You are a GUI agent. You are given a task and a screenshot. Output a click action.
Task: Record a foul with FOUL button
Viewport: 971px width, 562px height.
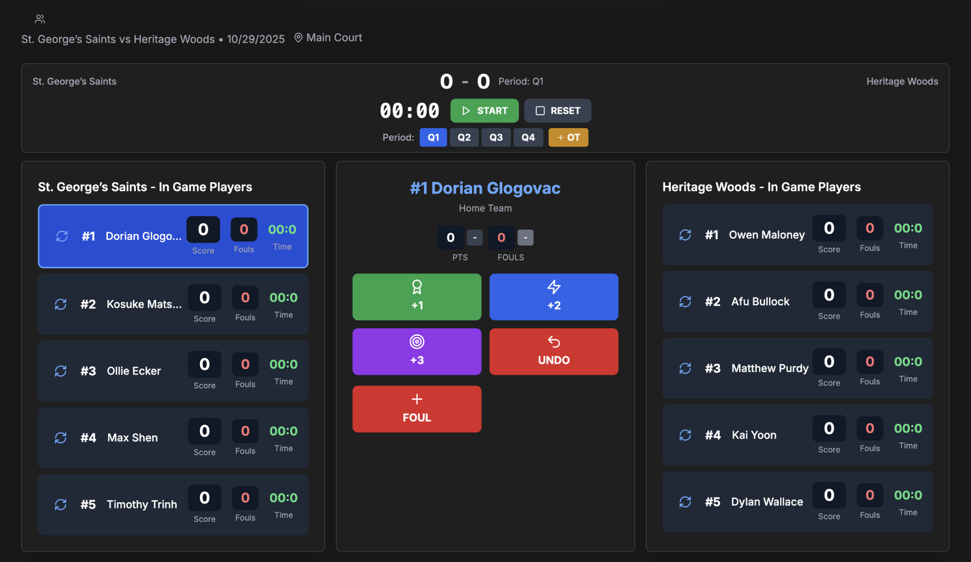[417, 409]
